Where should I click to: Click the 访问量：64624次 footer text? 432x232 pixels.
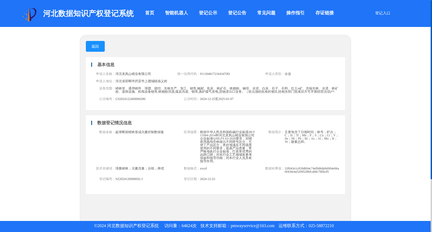(x=180, y=226)
